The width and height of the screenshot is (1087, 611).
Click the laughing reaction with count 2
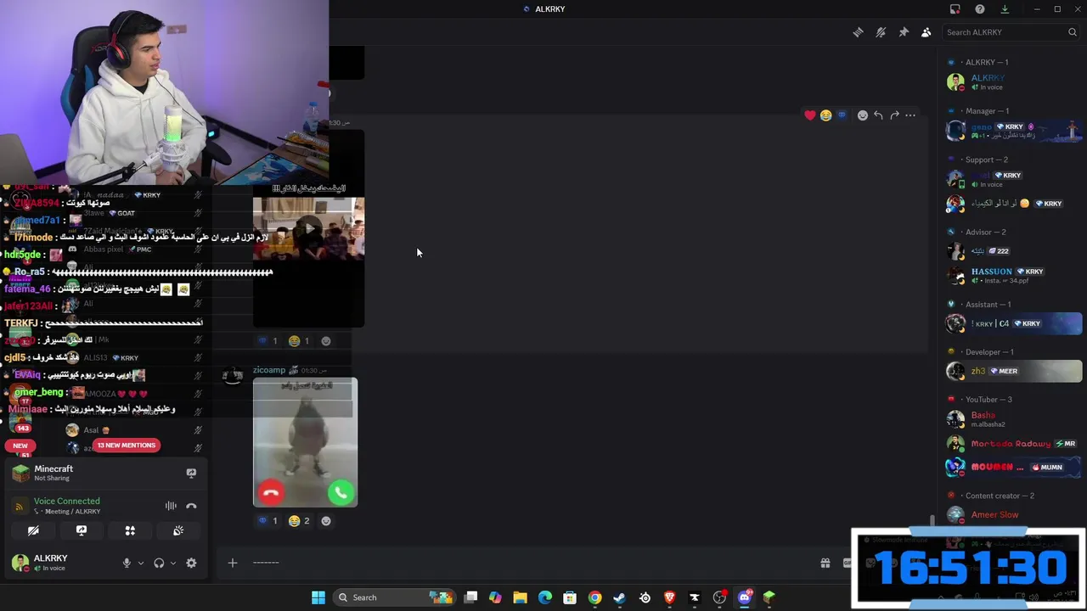click(299, 521)
